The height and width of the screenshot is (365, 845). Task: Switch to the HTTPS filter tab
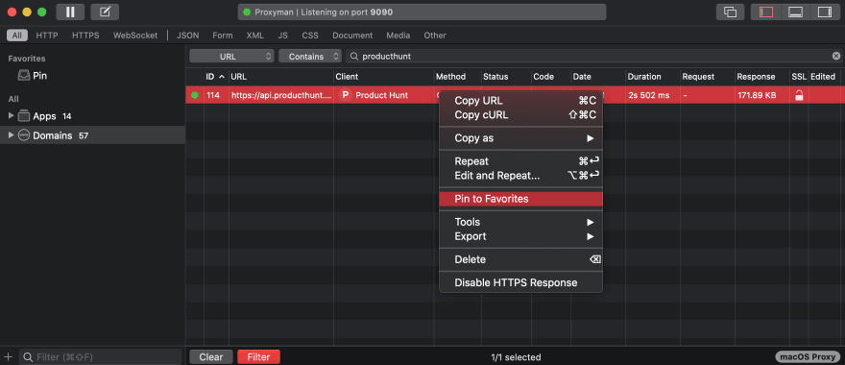(x=85, y=35)
